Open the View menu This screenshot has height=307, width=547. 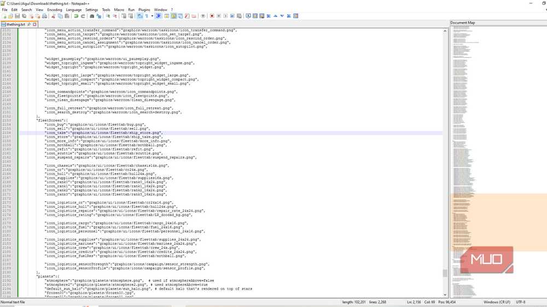click(x=39, y=10)
